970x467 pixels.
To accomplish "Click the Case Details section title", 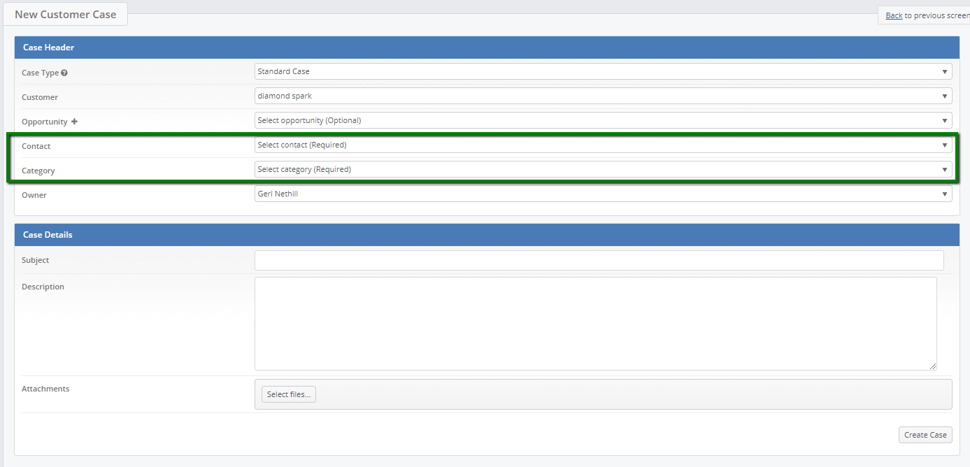I will pyautogui.click(x=48, y=235).
